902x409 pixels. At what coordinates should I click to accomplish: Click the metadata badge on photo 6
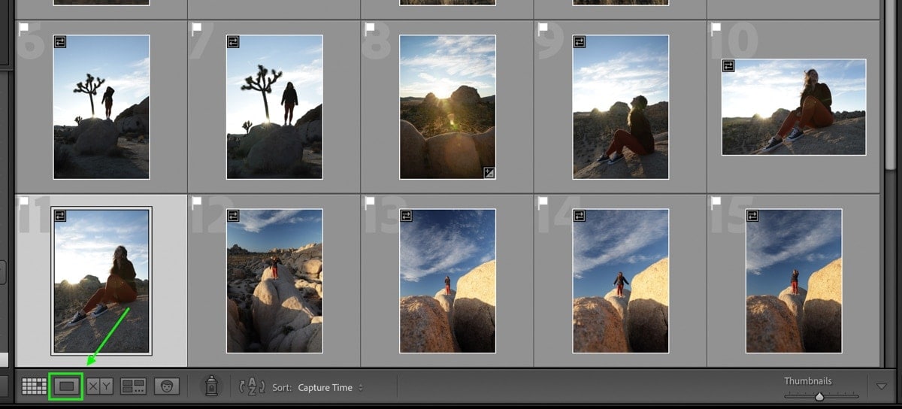point(61,42)
